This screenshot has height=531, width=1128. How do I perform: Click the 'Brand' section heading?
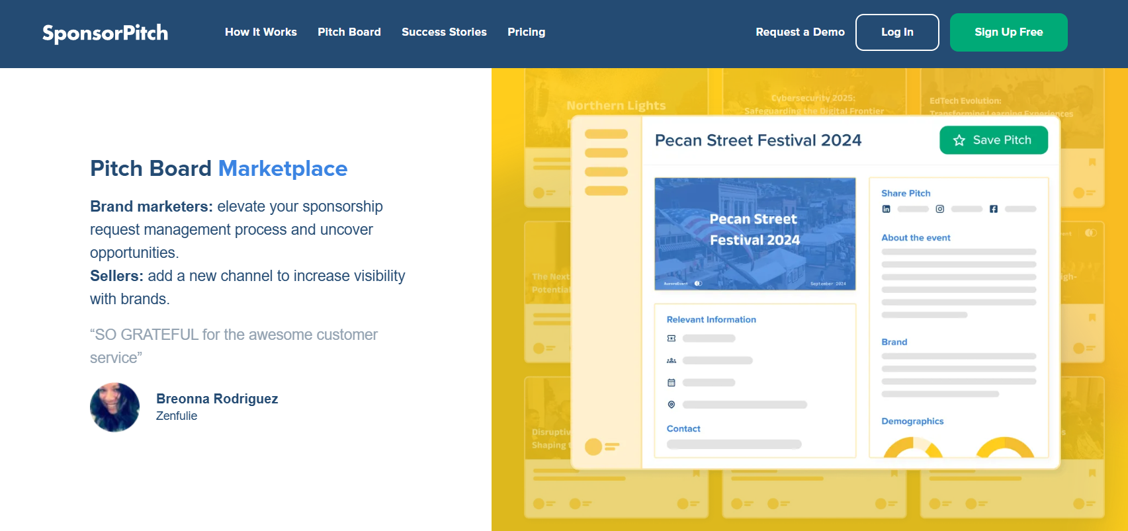pyautogui.click(x=894, y=342)
